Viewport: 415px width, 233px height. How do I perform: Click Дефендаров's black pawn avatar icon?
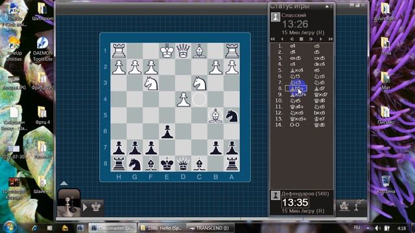pos(275,195)
